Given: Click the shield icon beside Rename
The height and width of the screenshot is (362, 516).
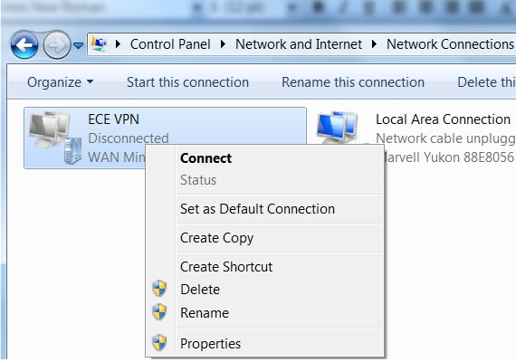Looking at the screenshot, I should (x=159, y=312).
